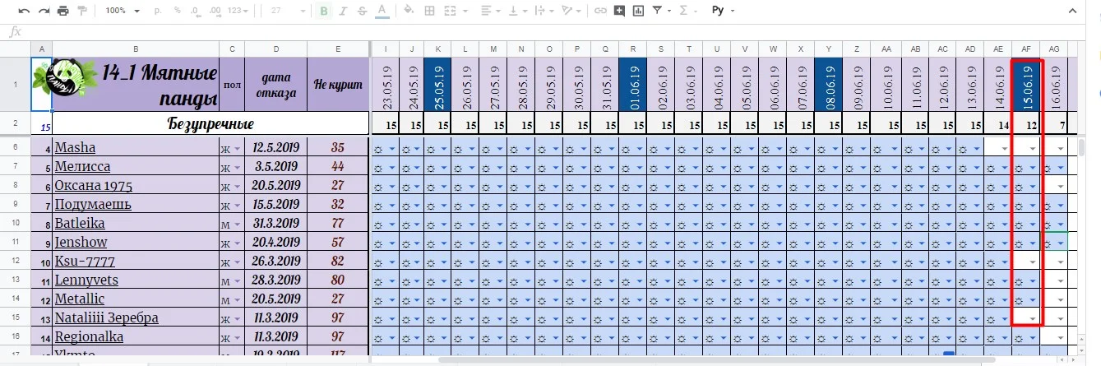Screen dimensions: 1101x366
Task: Open the fill color picker
Action: coord(409,11)
